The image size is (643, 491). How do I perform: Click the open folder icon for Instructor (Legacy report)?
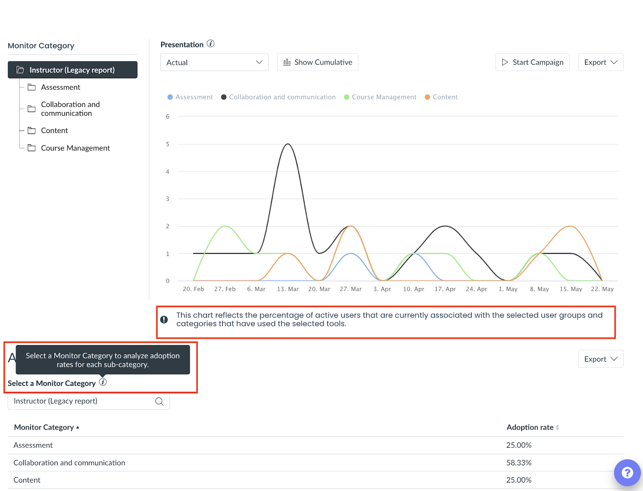coord(20,70)
